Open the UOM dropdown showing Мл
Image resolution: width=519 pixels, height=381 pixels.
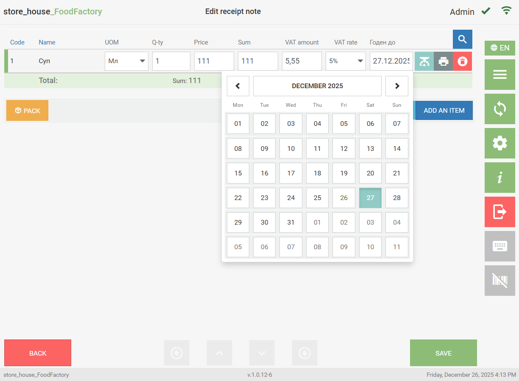(126, 61)
